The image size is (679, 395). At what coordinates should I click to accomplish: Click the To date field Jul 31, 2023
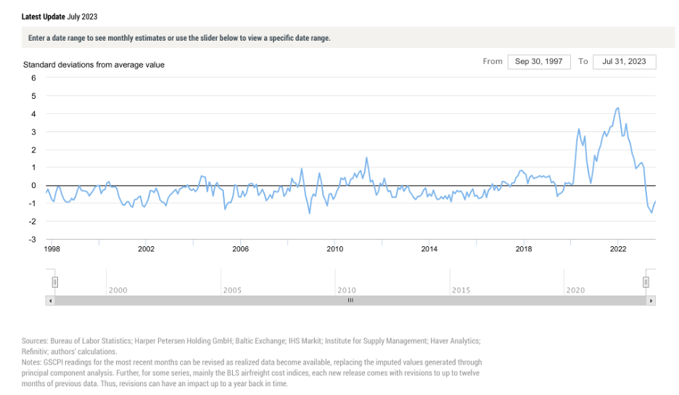pos(624,62)
